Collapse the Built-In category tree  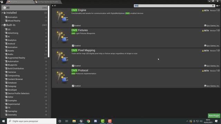pos(2,25)
